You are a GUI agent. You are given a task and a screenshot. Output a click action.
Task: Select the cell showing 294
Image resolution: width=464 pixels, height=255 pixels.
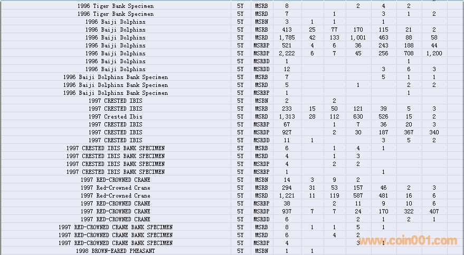coord(287,188)
